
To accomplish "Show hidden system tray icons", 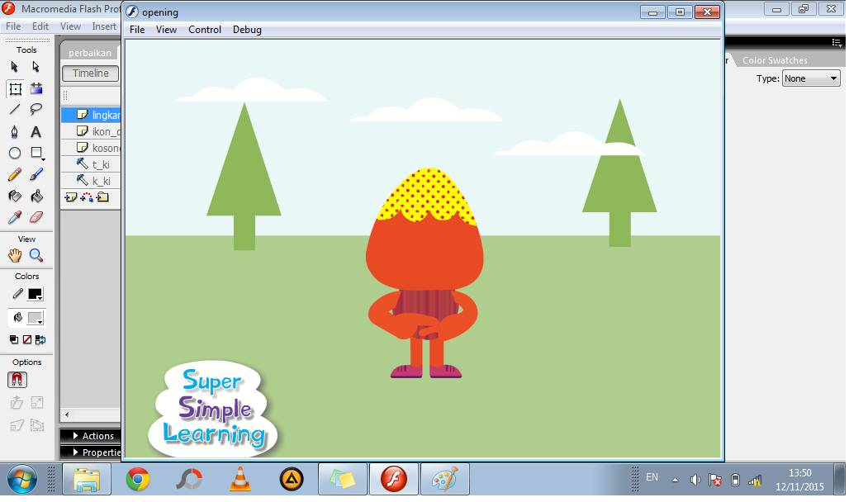I will (x=675, y=480).
